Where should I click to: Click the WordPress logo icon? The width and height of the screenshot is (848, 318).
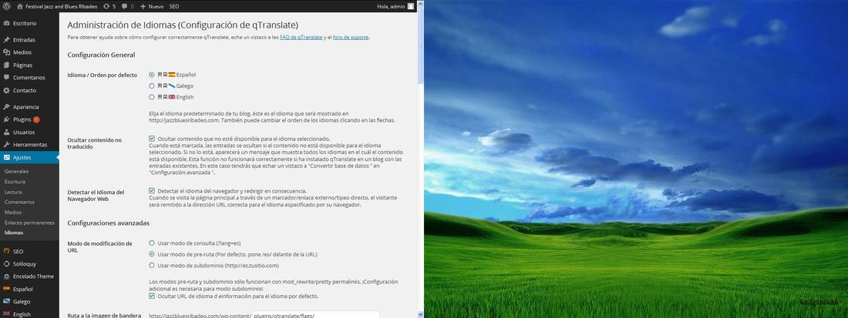click(6, 6)
